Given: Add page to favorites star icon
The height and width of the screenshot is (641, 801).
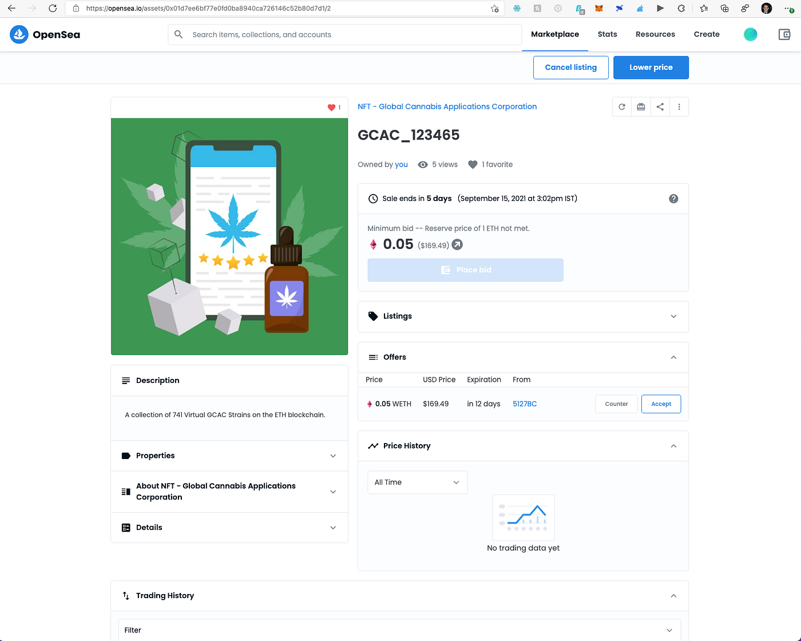Looking at the screenshot, I should [495, 9].
